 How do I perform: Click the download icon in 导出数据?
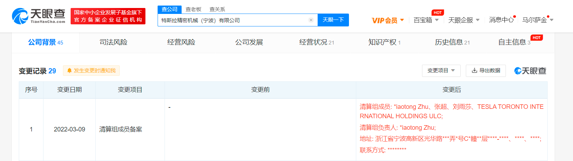tap(474, 71)
